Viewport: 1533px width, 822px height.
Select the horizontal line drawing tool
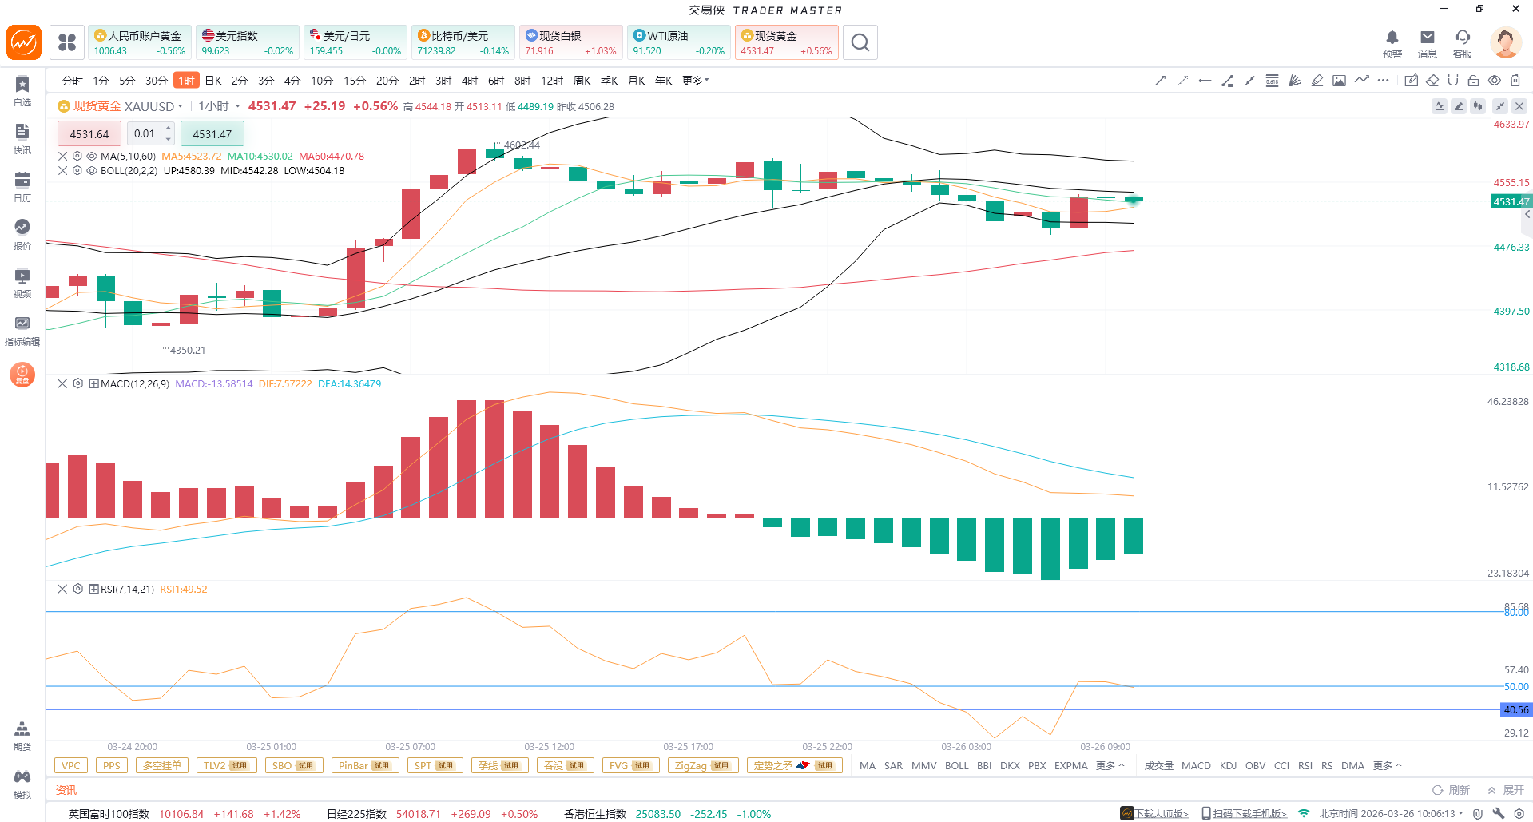[1205, 81]
